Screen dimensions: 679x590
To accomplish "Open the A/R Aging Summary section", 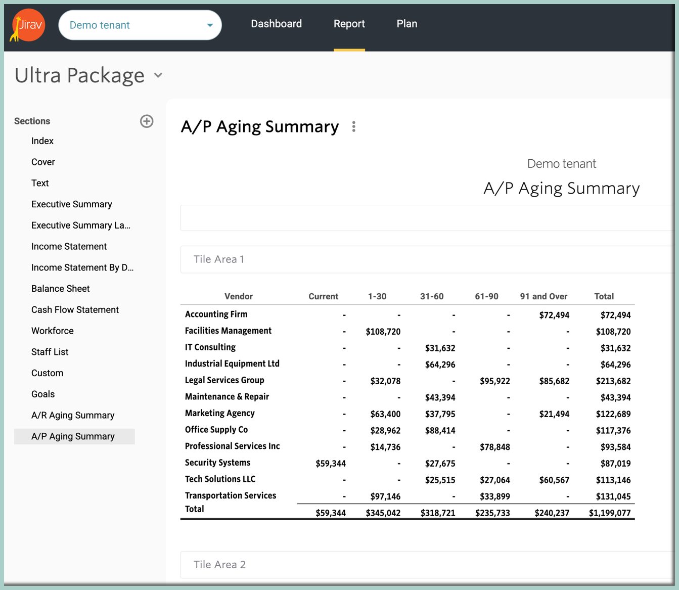I will (x=73, y=415).
